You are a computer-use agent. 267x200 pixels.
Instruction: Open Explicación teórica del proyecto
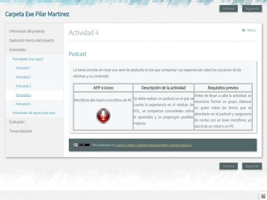[32, 40]
